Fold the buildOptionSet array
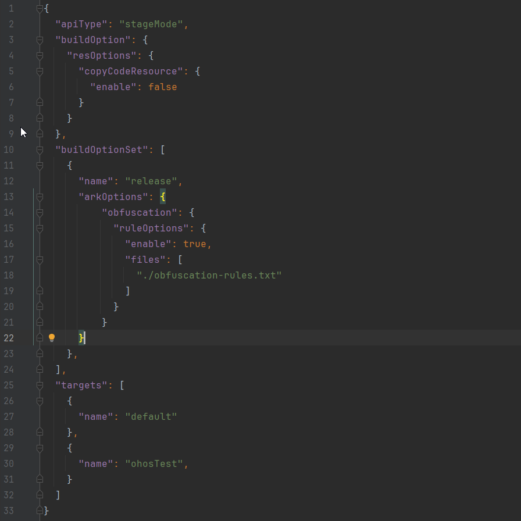Image resolution: width=521 pixels, height=521 pixels. 40,150
